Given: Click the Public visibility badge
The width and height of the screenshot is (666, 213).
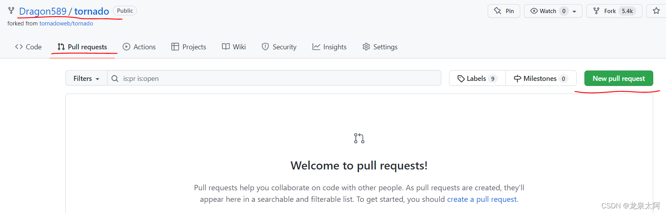Looking at the screenshot, I should (125, 11).
